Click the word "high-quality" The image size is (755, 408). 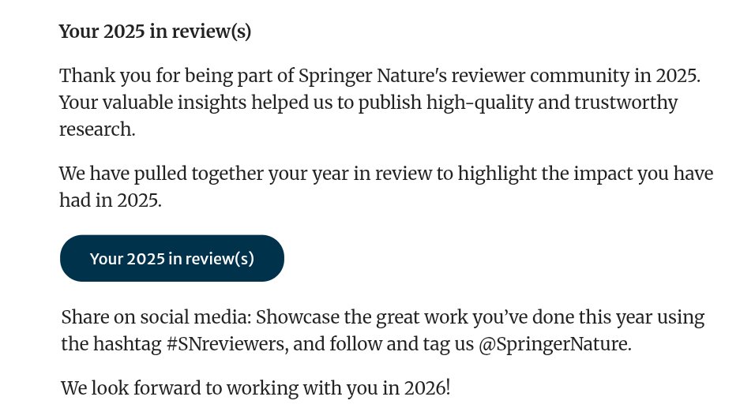tap(479, 103)
